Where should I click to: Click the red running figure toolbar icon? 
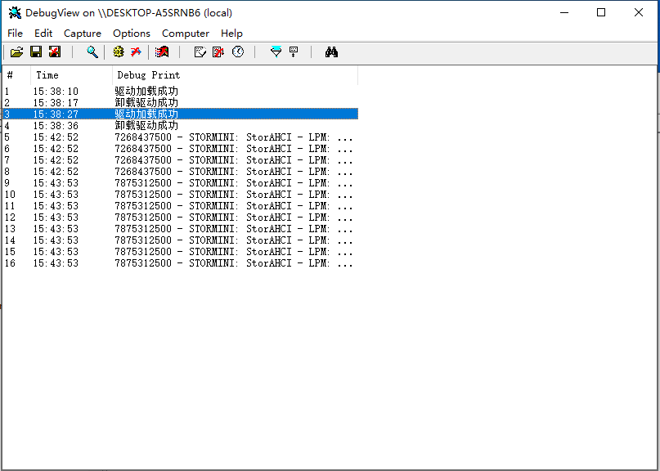point(162,52)
